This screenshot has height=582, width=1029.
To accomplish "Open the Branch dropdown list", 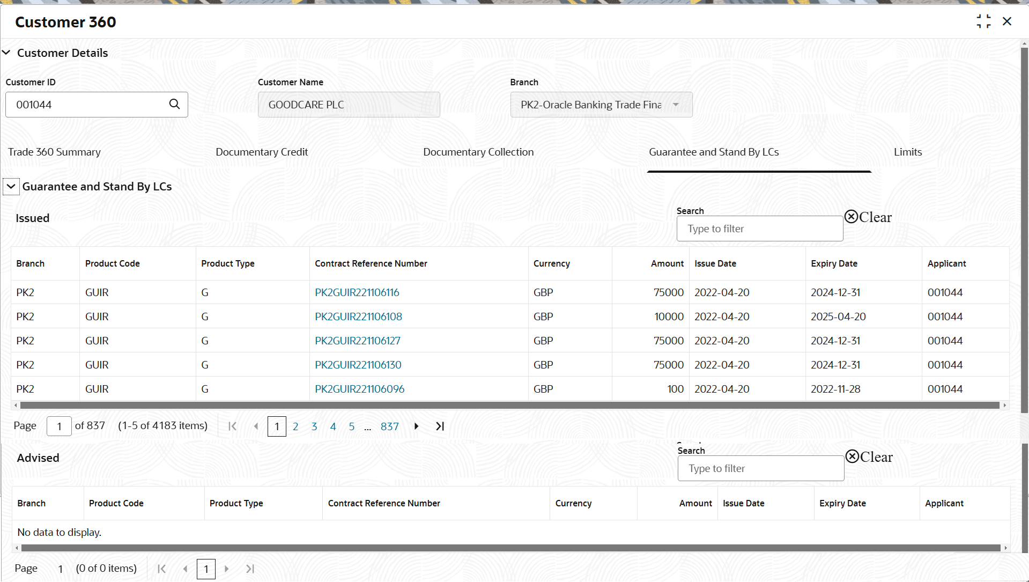I will pyautogui.click(x=676, y=105).
